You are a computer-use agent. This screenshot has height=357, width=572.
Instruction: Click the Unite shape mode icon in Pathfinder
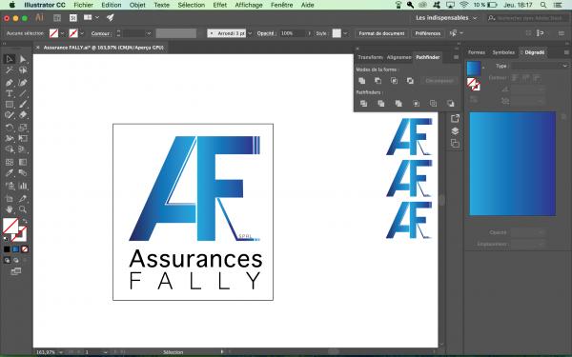point(362,81)
